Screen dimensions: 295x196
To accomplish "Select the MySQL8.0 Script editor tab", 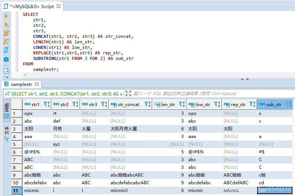I will (32, 6).
